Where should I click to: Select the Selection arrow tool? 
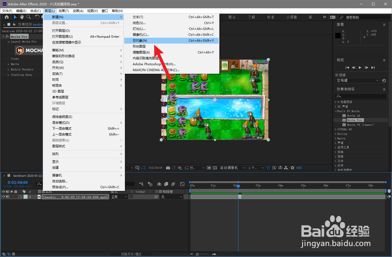[x=15, y=17]
